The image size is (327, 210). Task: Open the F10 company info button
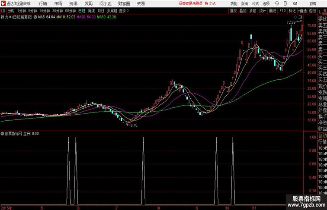282,11
